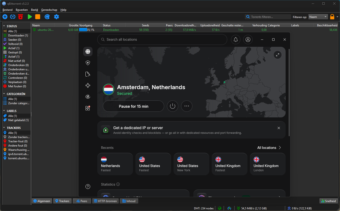Open the All locations link

pyautogui.click(x=269, y=148)
